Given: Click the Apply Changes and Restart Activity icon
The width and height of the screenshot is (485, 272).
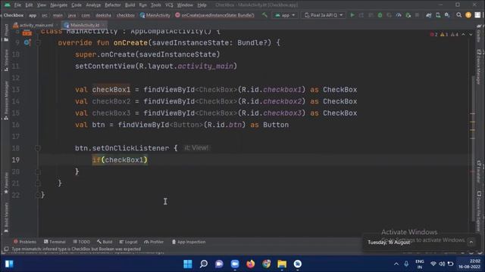Looking at the screenshot, I should coord(361,15).
